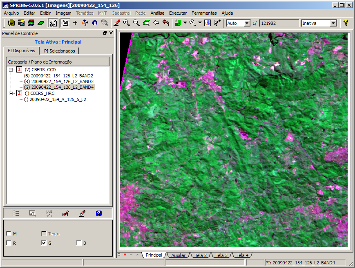355x268 pixels.
Task: Click the blue info cursor icon
Action: point(95,23)
